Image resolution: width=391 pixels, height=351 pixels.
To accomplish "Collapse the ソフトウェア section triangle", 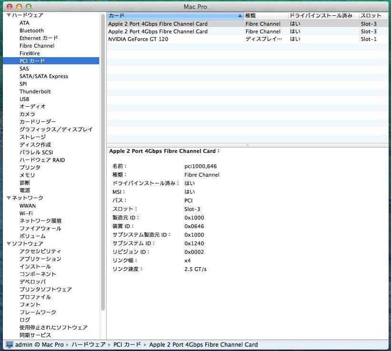I will tap(9, 243).
